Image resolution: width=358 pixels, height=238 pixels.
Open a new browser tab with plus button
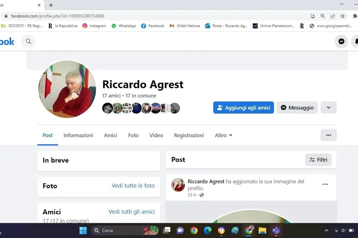tap(51, 5)
